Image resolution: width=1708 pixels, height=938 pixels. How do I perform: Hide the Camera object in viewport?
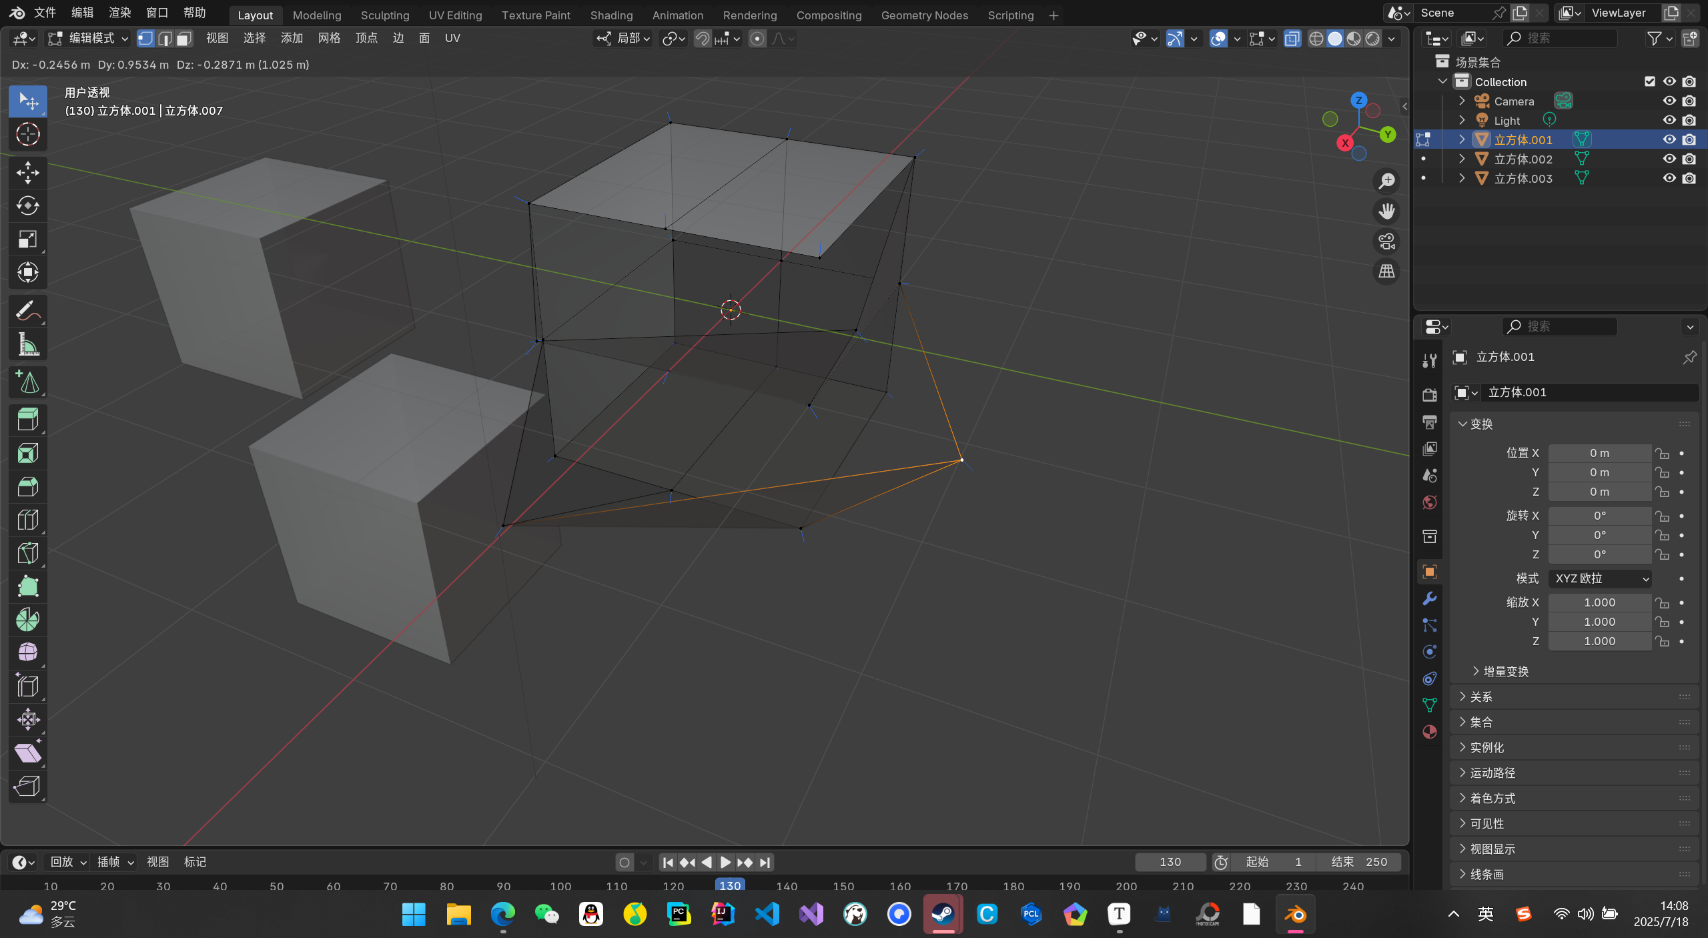[x=1669, y=101]
